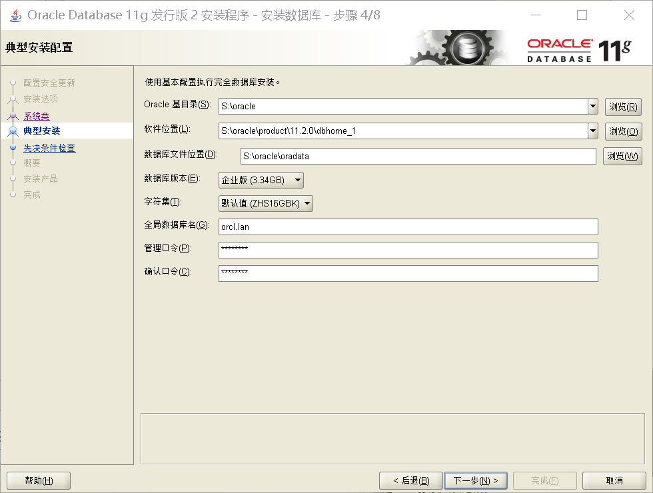Click the 浏览(W) button for 数据库文件位置
Image resolution: width=653 pixels, height=493 pixels.
pos(622,156)
